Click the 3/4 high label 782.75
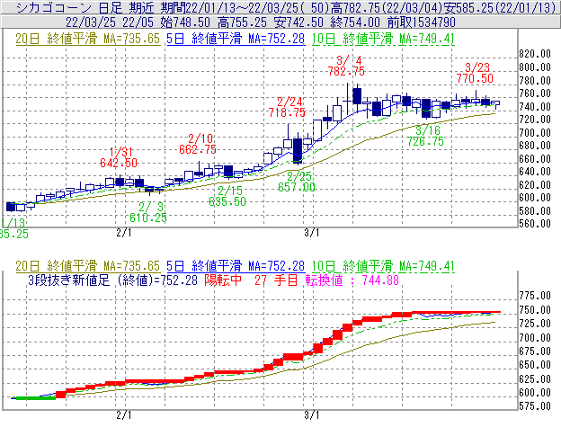 pyautogui.click(x=346, y=72)
